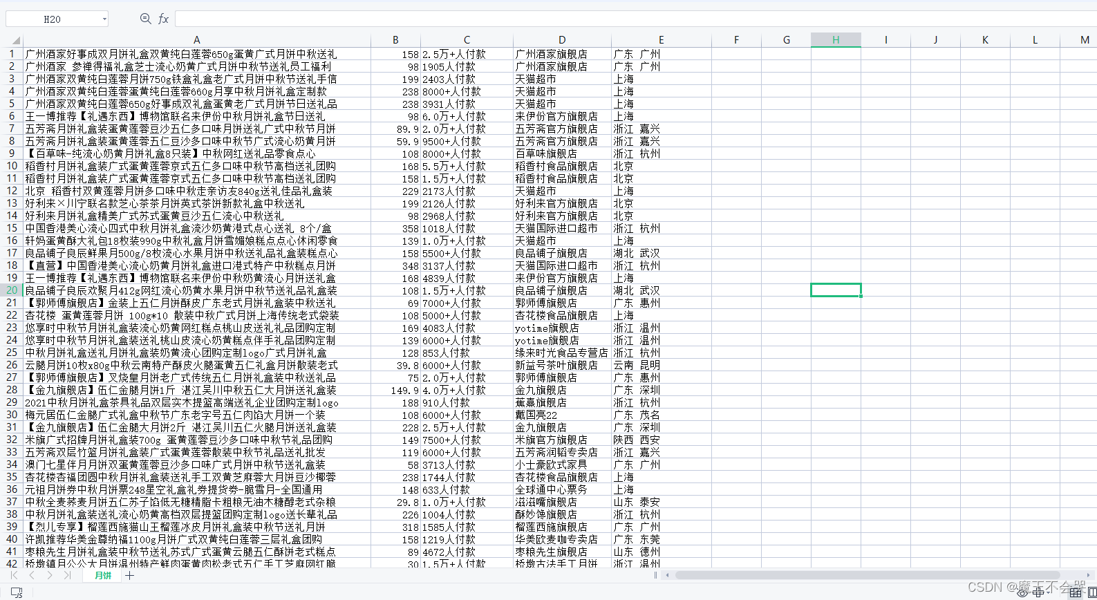1097x600 pixels.
Task: Select cell '2173人付款'
Action: click(467, 191)
